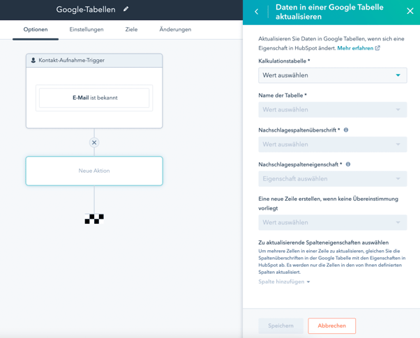Click the Speichern button
This screenshot has height=338, width=420.
pos(280,325)
